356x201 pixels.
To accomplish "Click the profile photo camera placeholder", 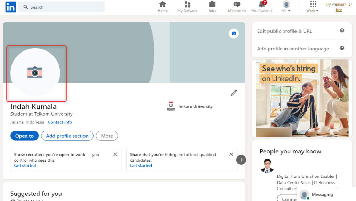I will click(35, 73).
